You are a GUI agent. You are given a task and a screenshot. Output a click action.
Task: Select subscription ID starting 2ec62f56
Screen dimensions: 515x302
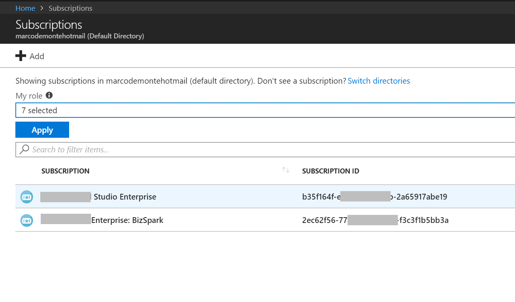coord(376,220)
